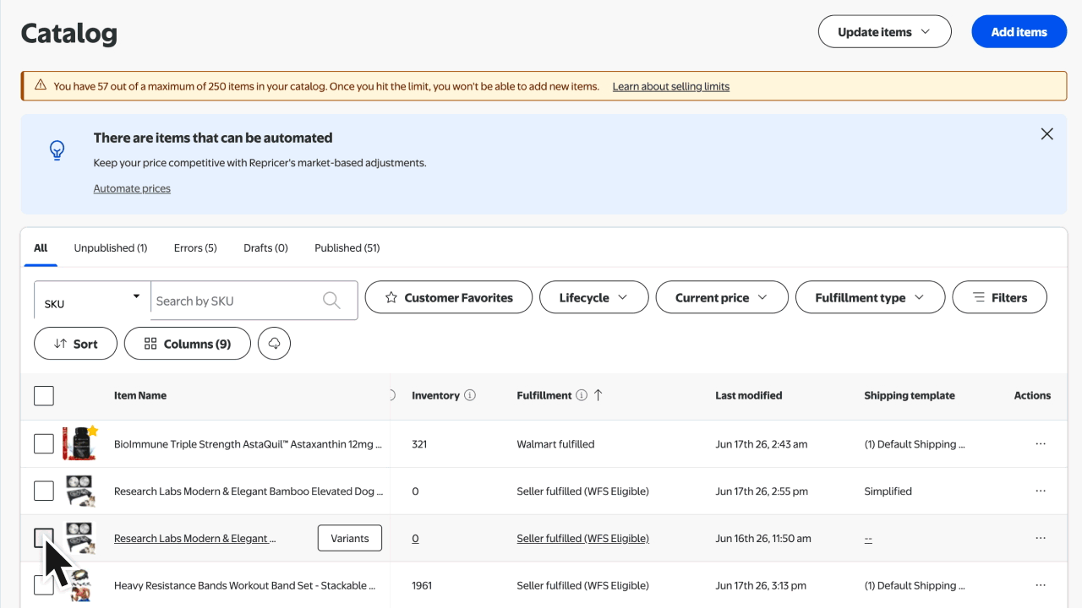This screenshot has width=1082, height=608.
Task: Check the Heavy Resistance Bands row
Action: pyautogui.click(x=44, y=585)
